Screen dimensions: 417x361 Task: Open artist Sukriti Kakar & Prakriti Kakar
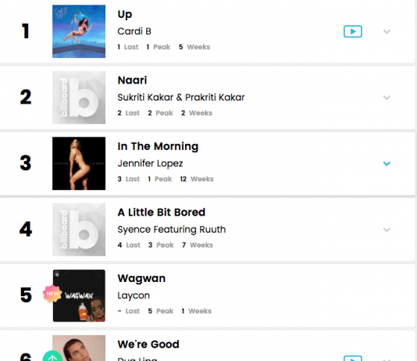[x=181, y=98]
